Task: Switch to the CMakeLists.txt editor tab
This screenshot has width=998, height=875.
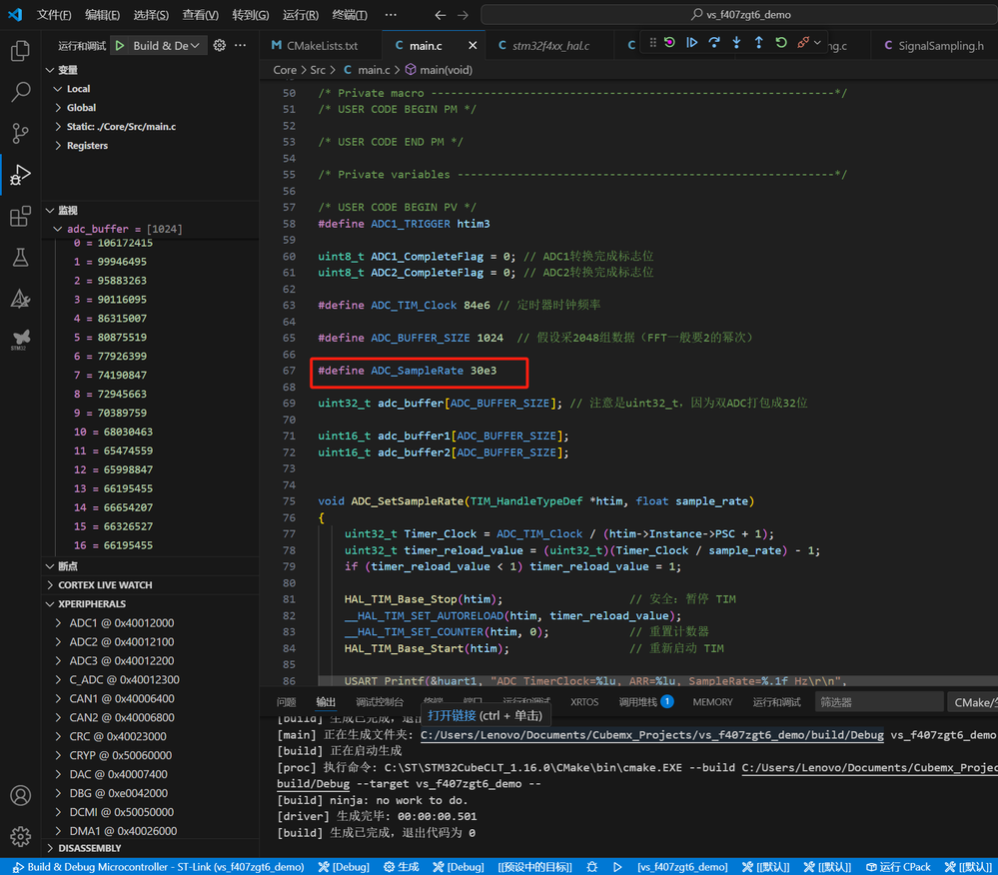Action: tap(315, 46)
